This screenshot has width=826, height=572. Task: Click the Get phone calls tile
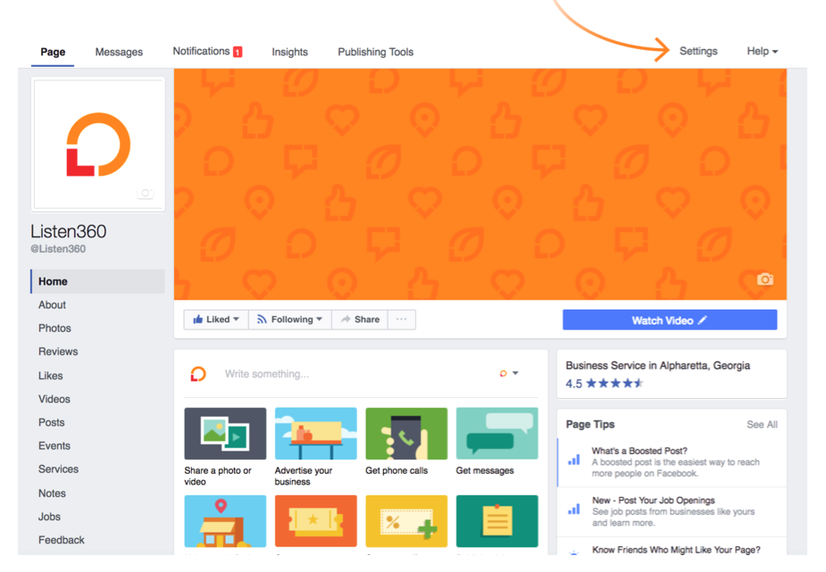coord(406,433)
